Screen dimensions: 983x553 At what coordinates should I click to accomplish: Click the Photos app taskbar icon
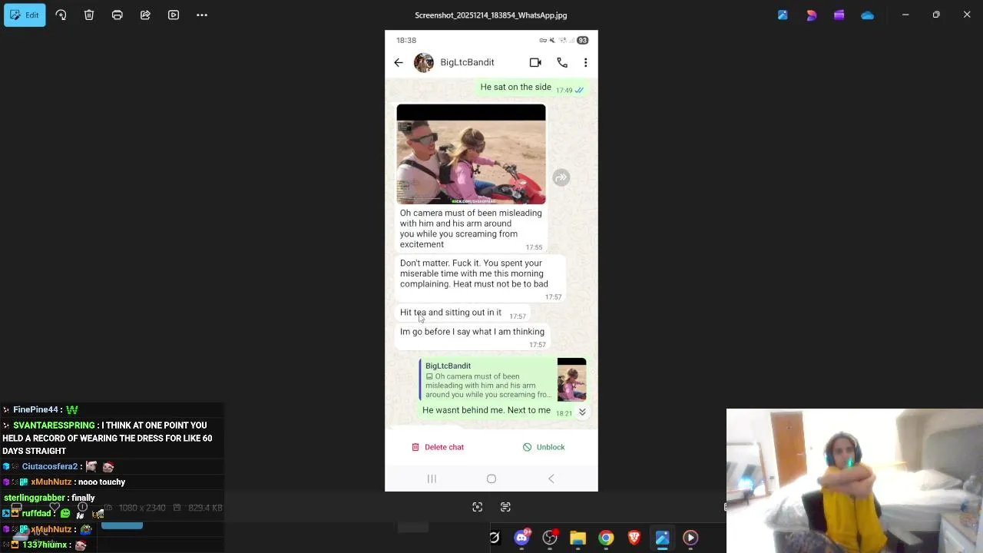coord(662,538)
